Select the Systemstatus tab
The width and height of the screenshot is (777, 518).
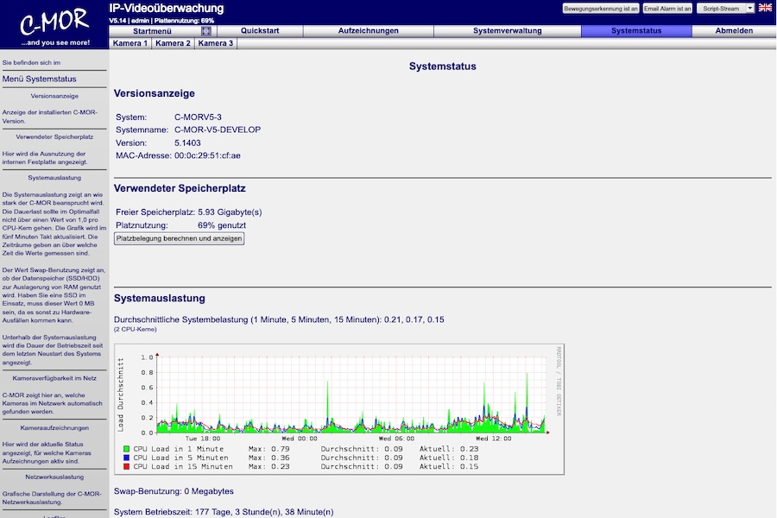pos(636,31)
